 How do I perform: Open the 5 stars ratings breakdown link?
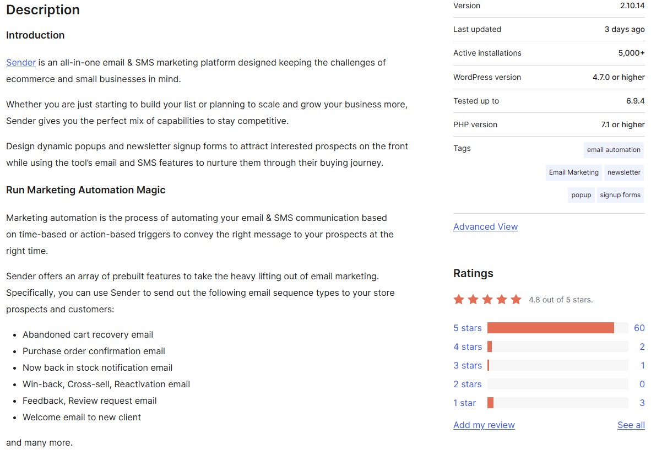467,328
